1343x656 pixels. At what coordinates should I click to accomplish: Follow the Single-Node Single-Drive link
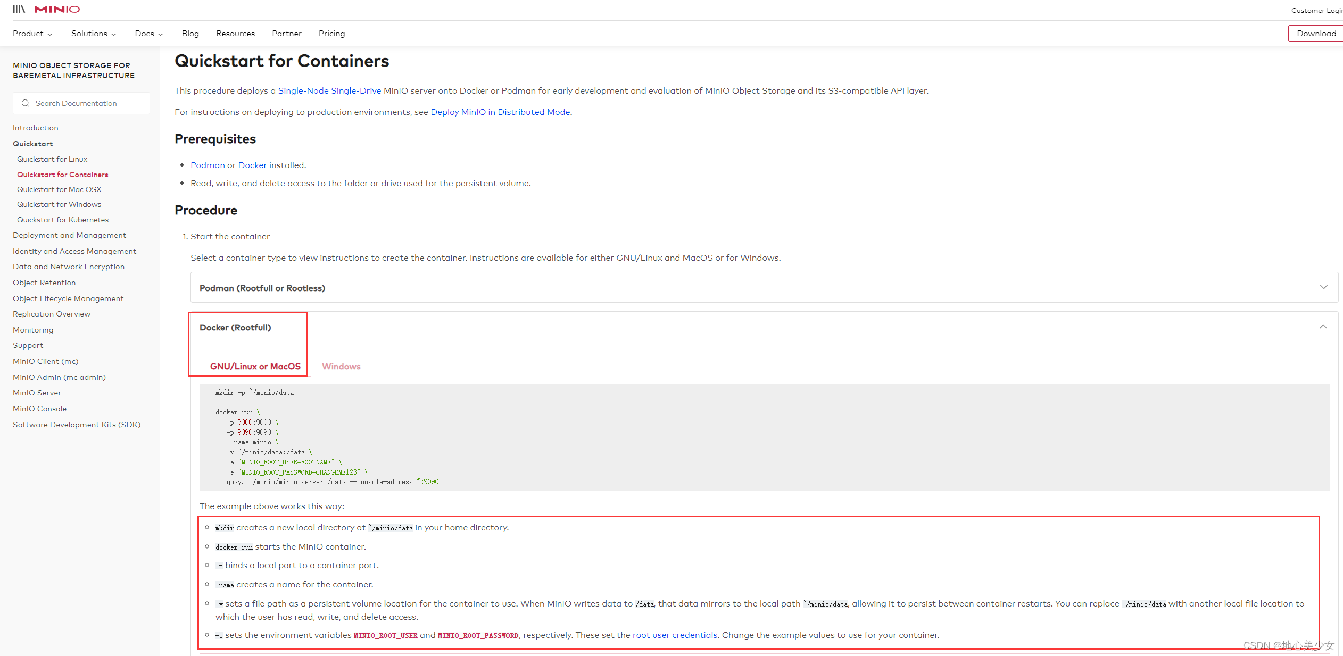(329, 90)
